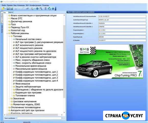Click the blue diamond toolbar icon
Screen dimensions: 148x123
tap(37, 9)
